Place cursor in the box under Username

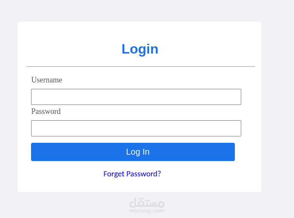point(136,97)
